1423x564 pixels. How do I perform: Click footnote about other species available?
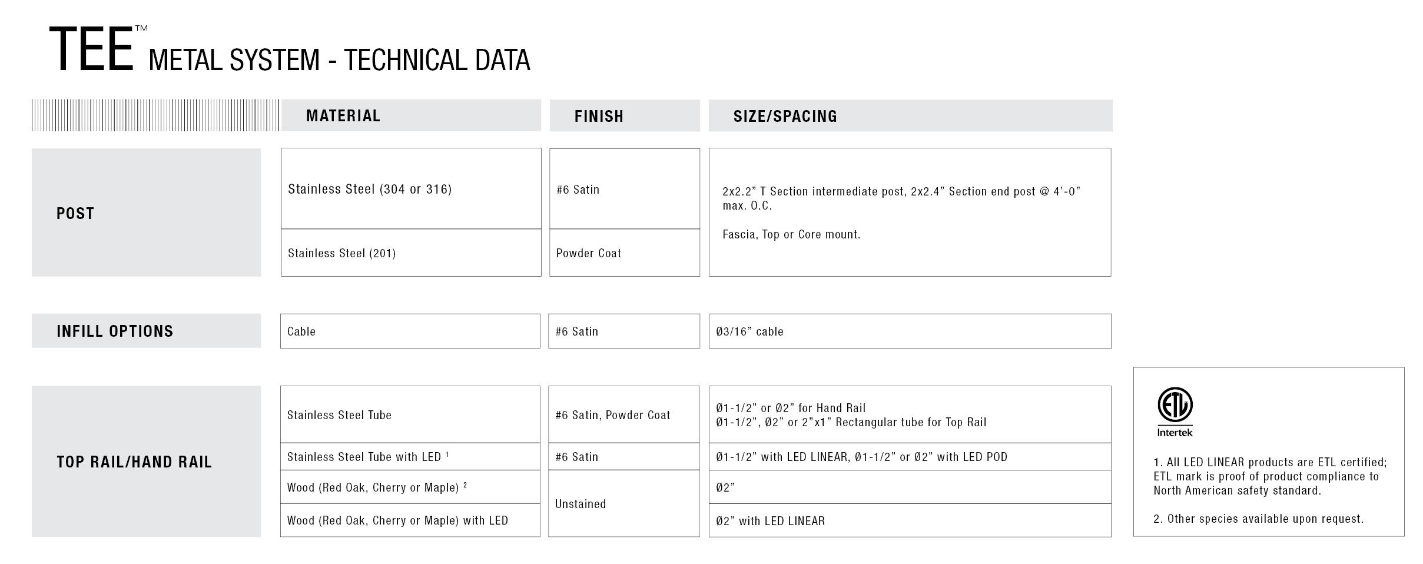click(x=1258, y=519)
